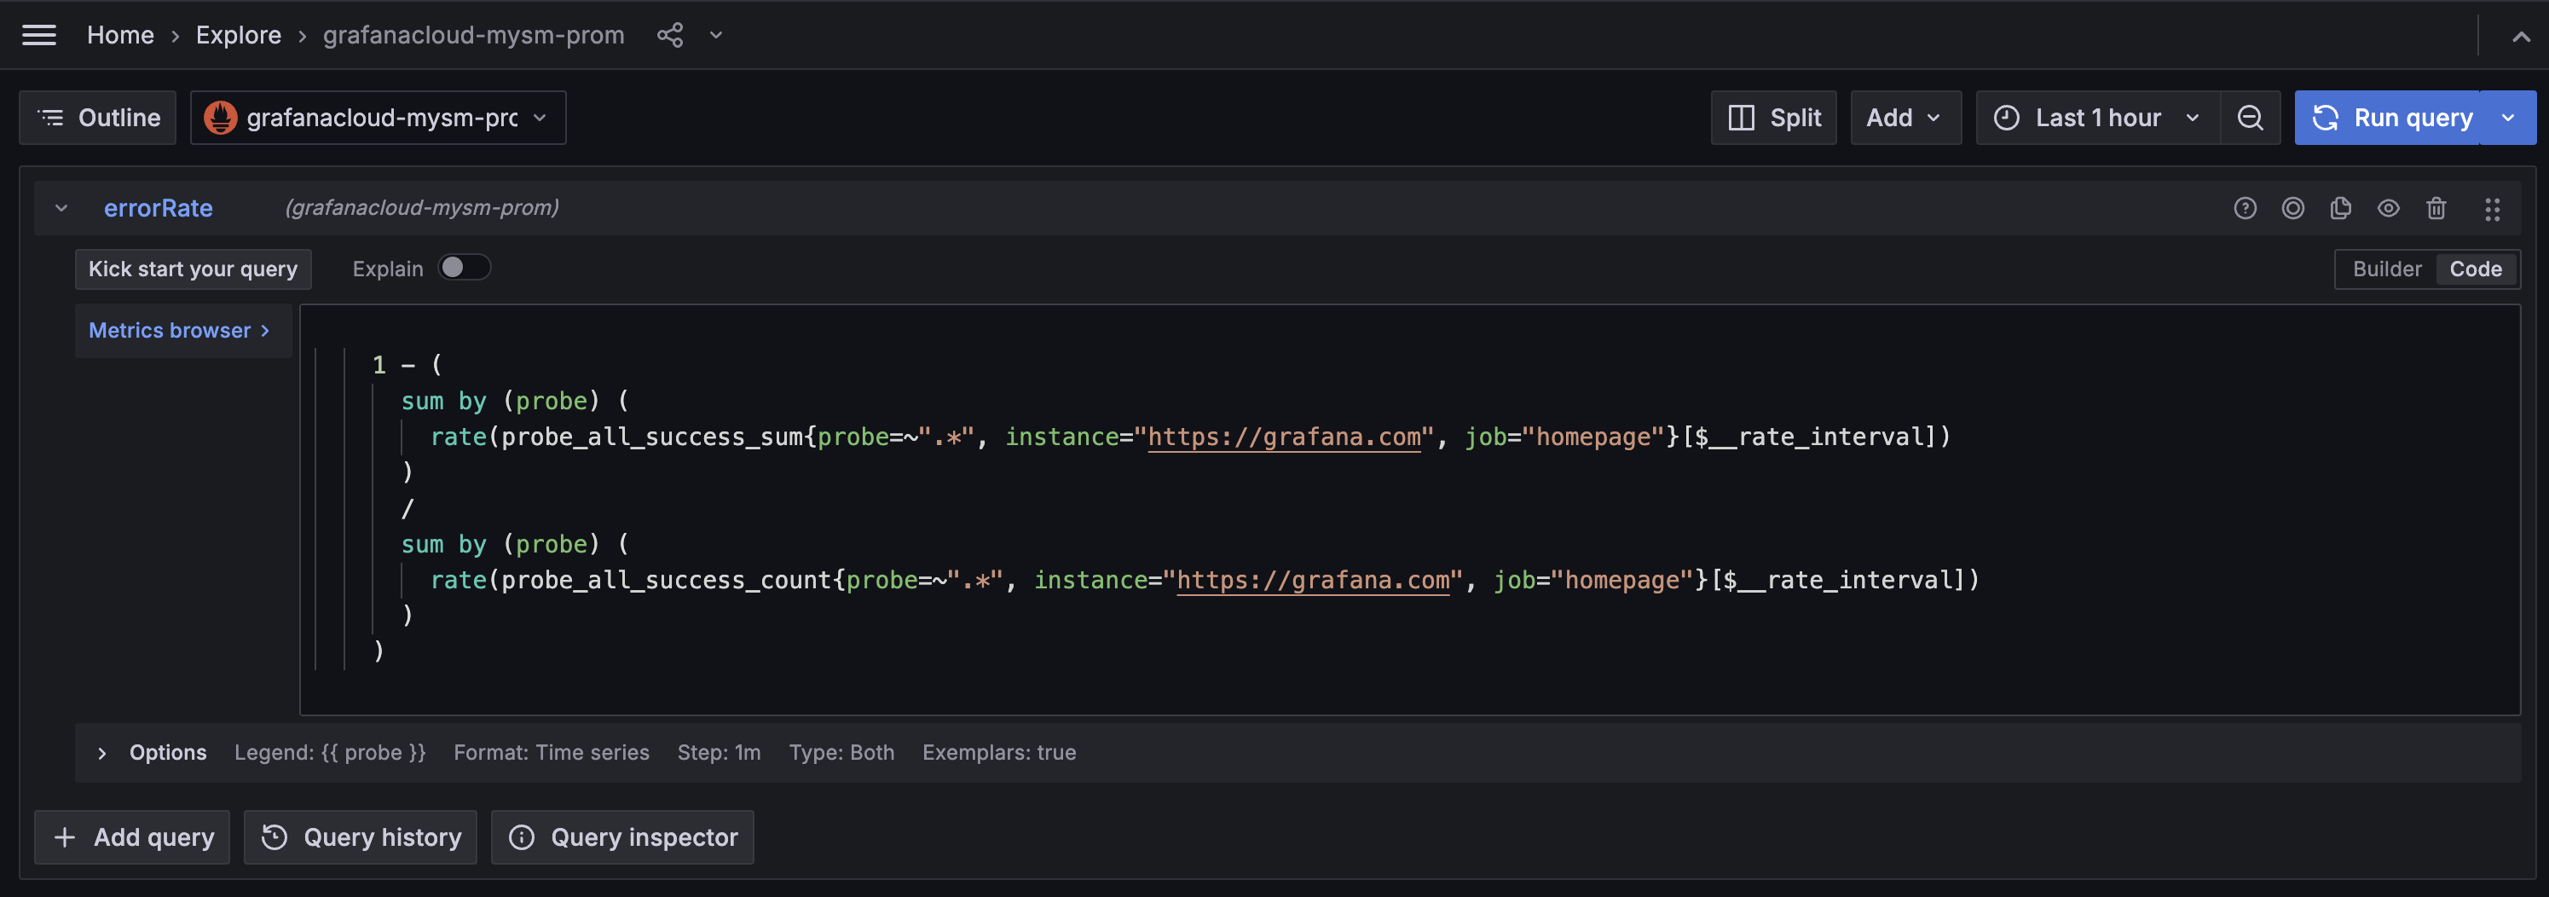Open the Query inspector

point(621,836)
